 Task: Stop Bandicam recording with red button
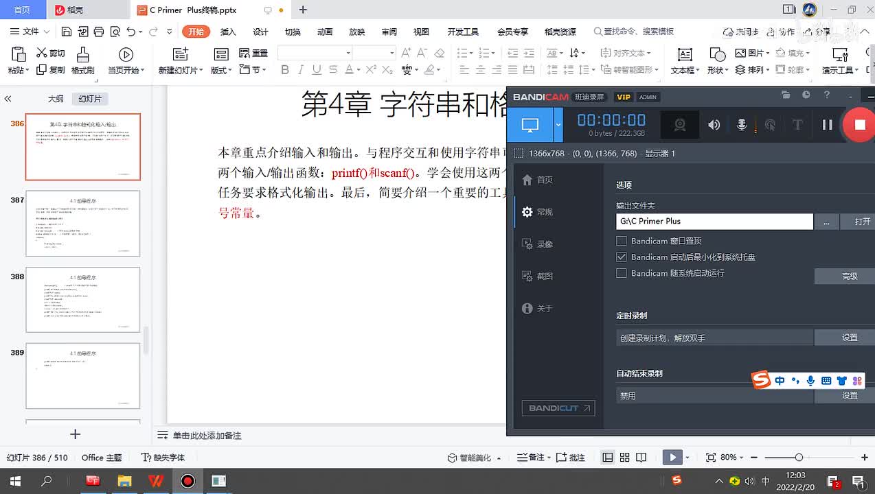point(859,125)
